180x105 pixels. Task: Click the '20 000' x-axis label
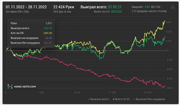[148, 93]
